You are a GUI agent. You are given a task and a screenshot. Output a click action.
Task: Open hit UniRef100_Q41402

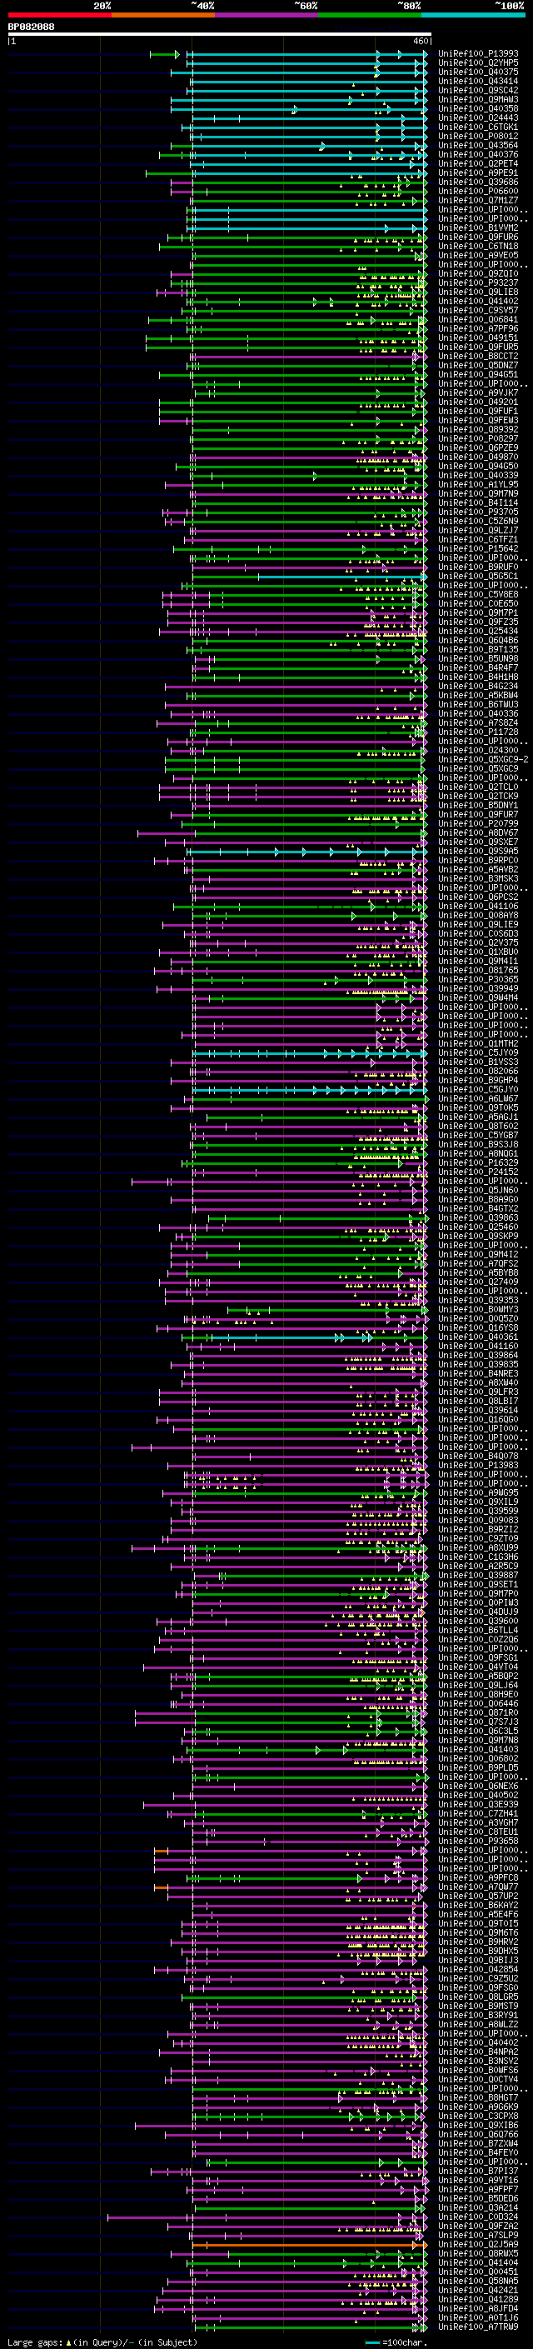478,301
